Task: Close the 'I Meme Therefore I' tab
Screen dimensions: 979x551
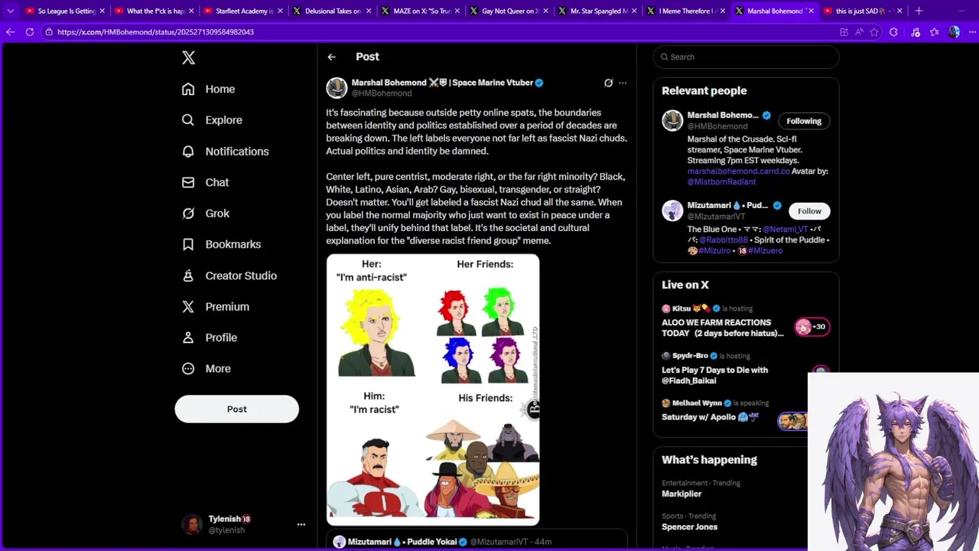Action: [x=723, y=11]
